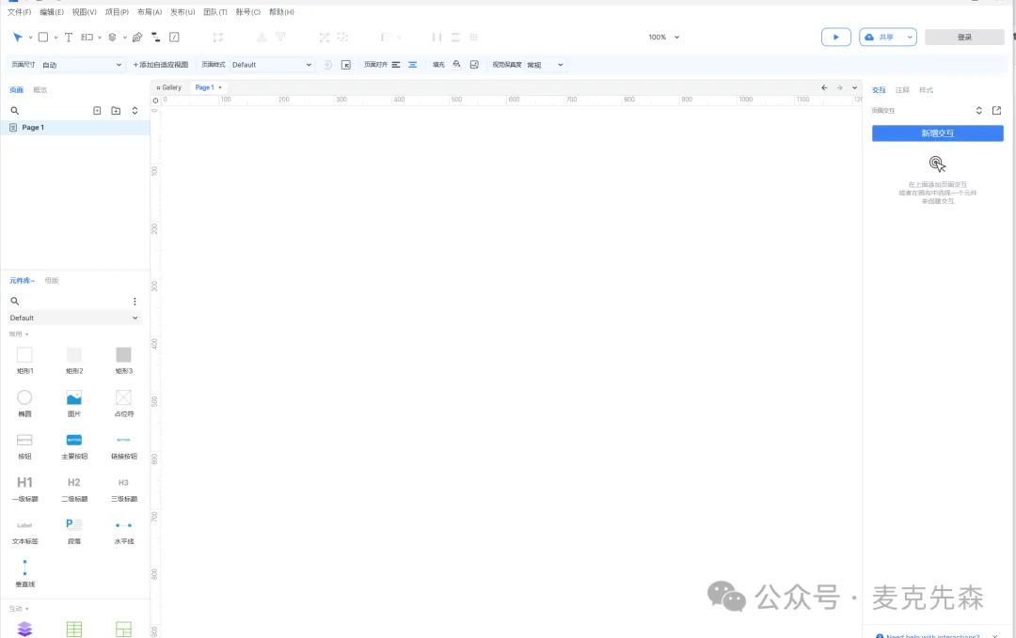
Task: Click the widget library search icon
Action: 15,302
